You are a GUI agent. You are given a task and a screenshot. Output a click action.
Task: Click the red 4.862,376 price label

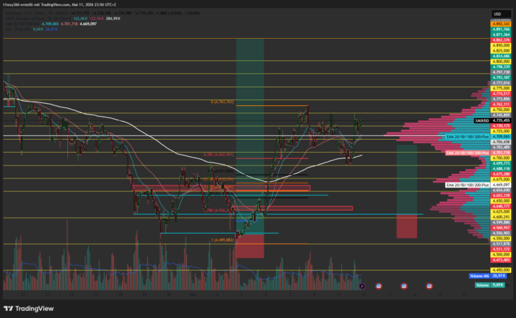click(501, 40)
